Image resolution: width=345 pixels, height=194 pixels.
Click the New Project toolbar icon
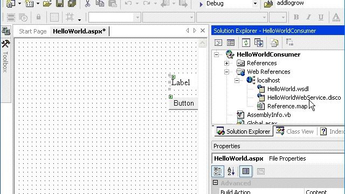tap(10, 4)
